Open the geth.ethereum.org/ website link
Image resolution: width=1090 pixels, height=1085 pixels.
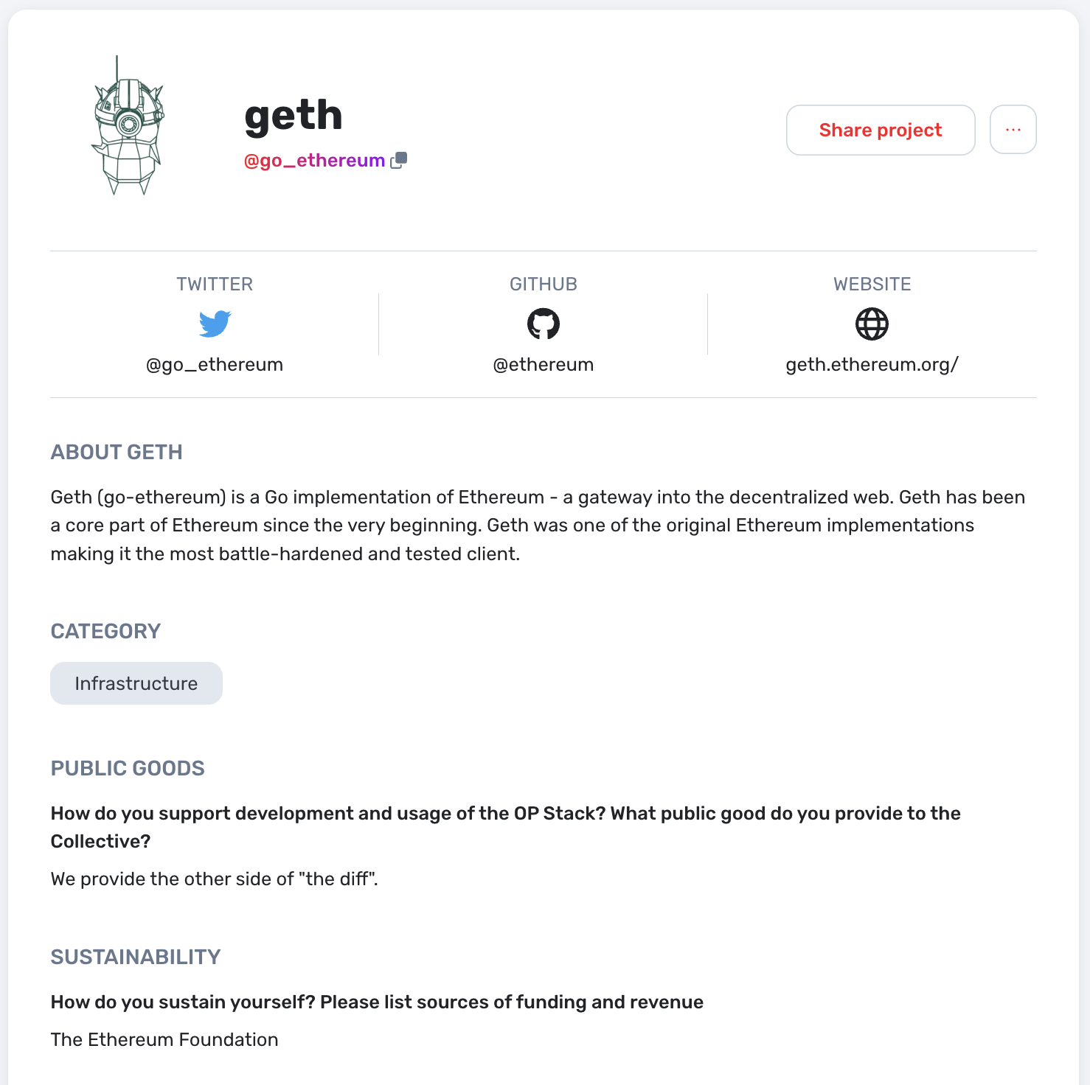[x=872, y=364]
